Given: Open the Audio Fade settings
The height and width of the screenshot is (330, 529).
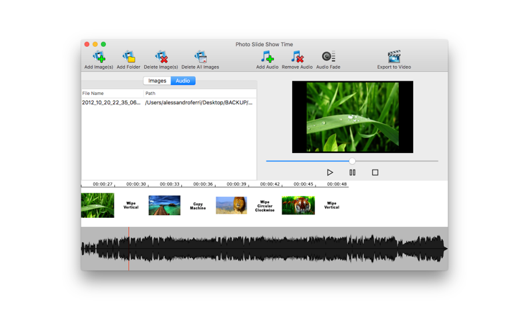Looking at the screenshot, I should pos(328,57).
